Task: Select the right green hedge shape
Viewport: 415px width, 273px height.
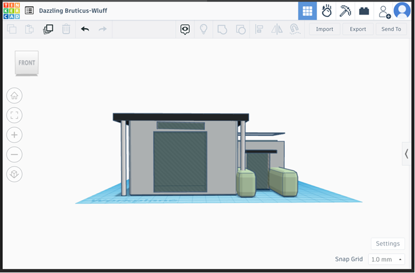Action: (x=283, y=182)
